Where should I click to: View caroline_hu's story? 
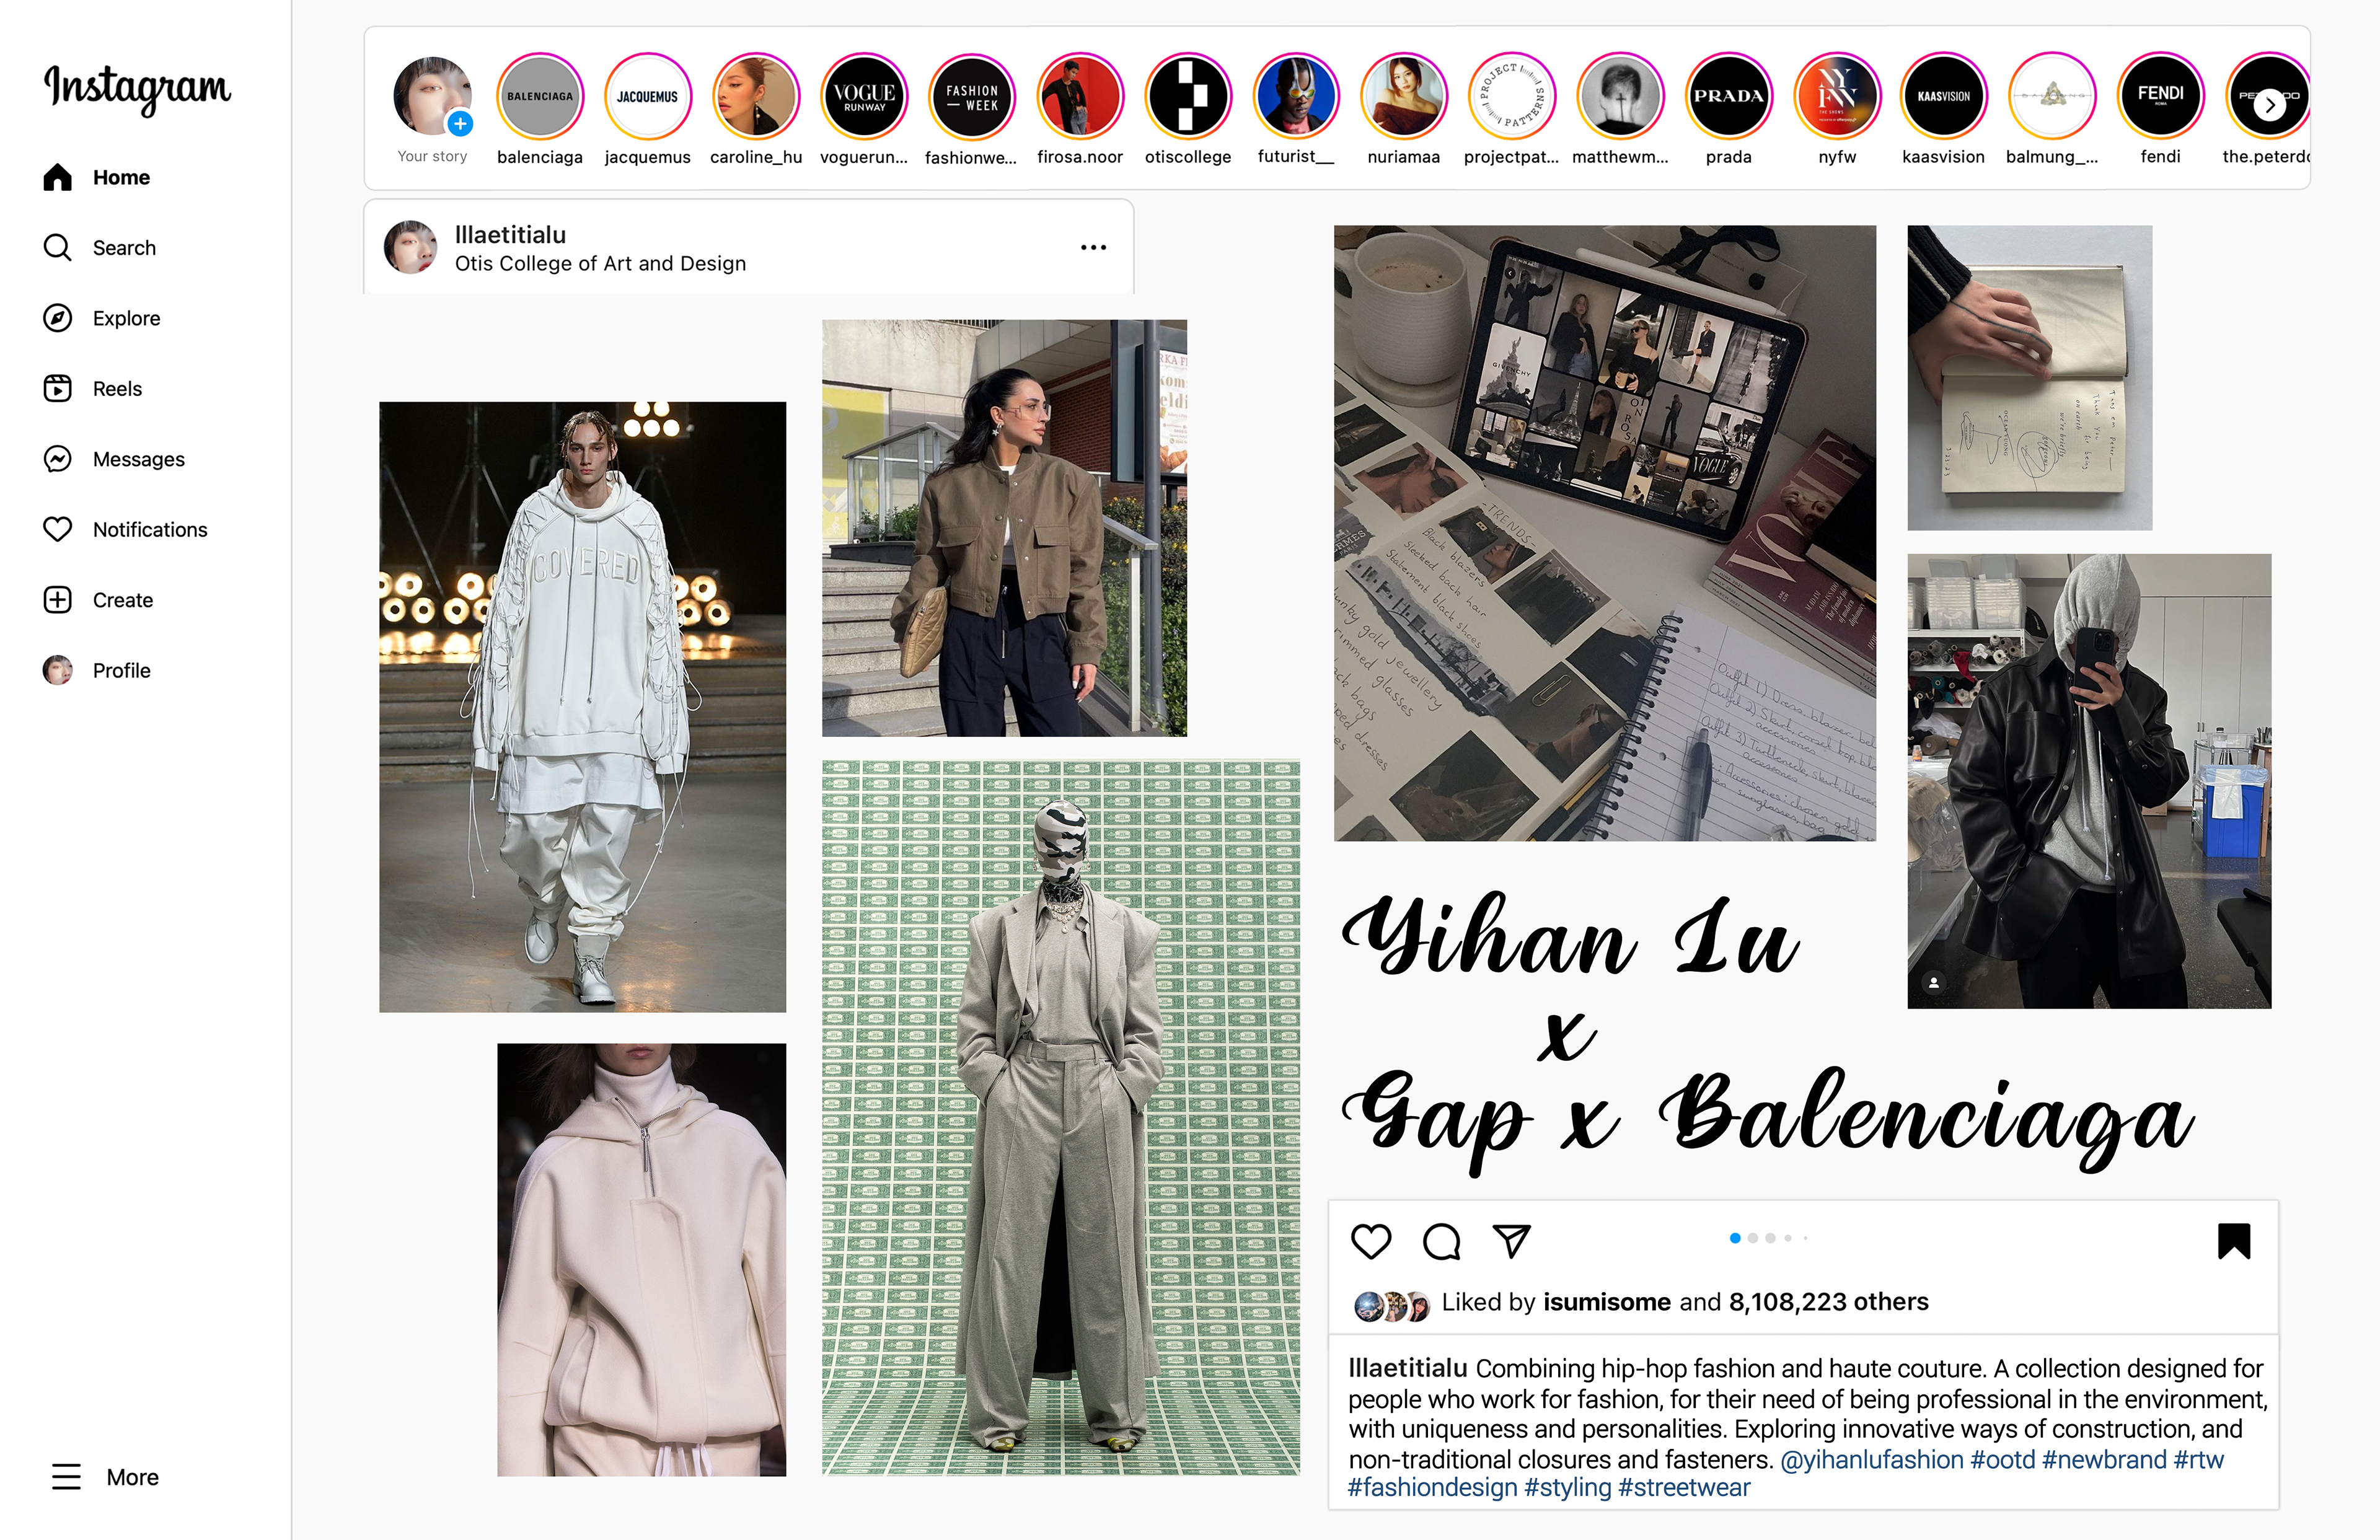(x=756, y=109)
